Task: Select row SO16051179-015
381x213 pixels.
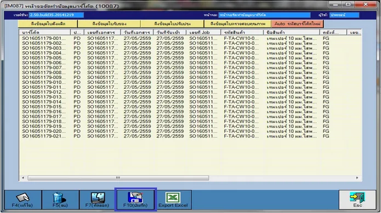Action: 190,107
